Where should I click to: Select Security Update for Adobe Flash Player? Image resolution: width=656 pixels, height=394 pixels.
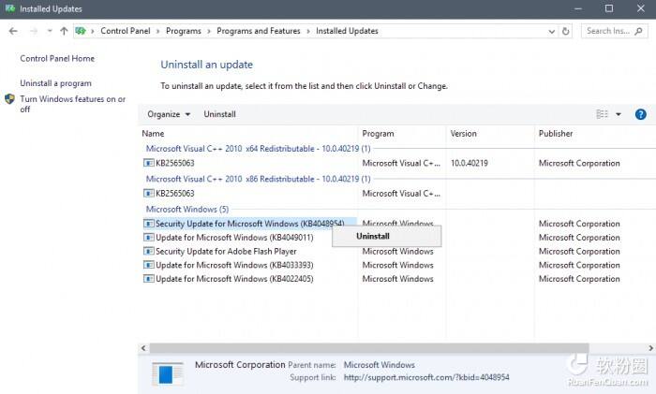[x=226, y=251]
